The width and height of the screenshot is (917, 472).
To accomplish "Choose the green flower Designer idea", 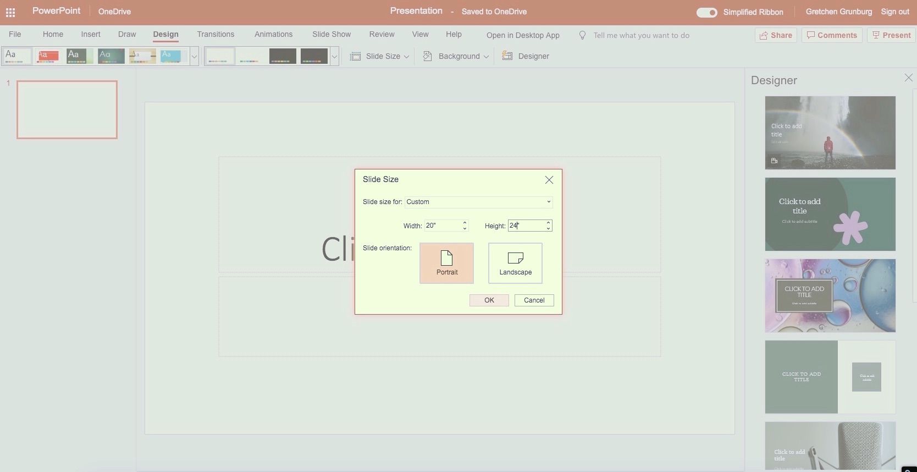I will (x=830, y=214).
